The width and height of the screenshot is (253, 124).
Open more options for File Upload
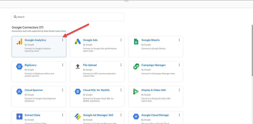click(121, 65)
